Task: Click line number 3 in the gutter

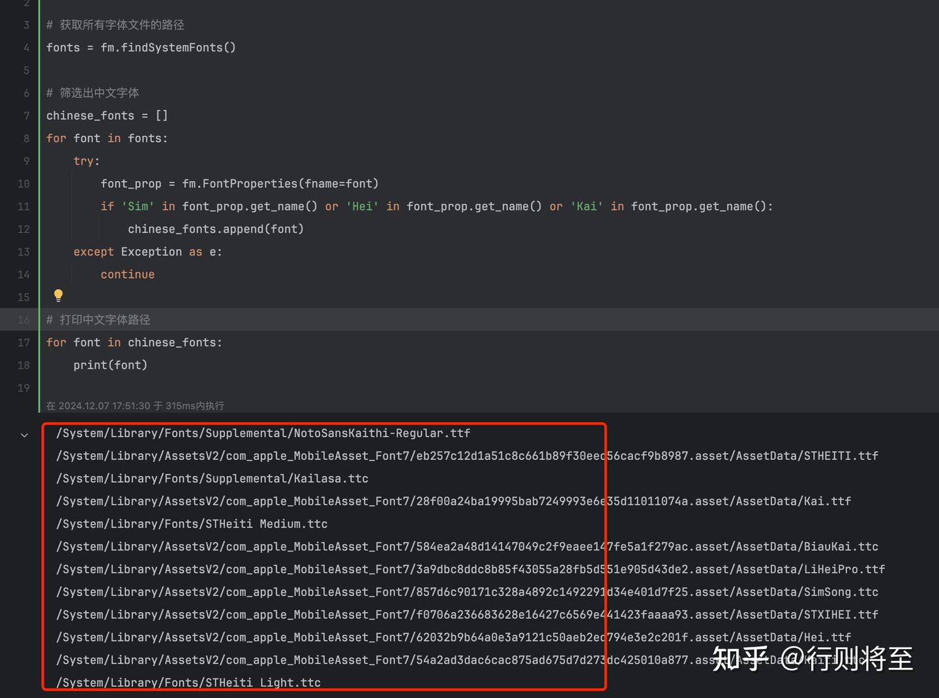Action: pos(26,25)
